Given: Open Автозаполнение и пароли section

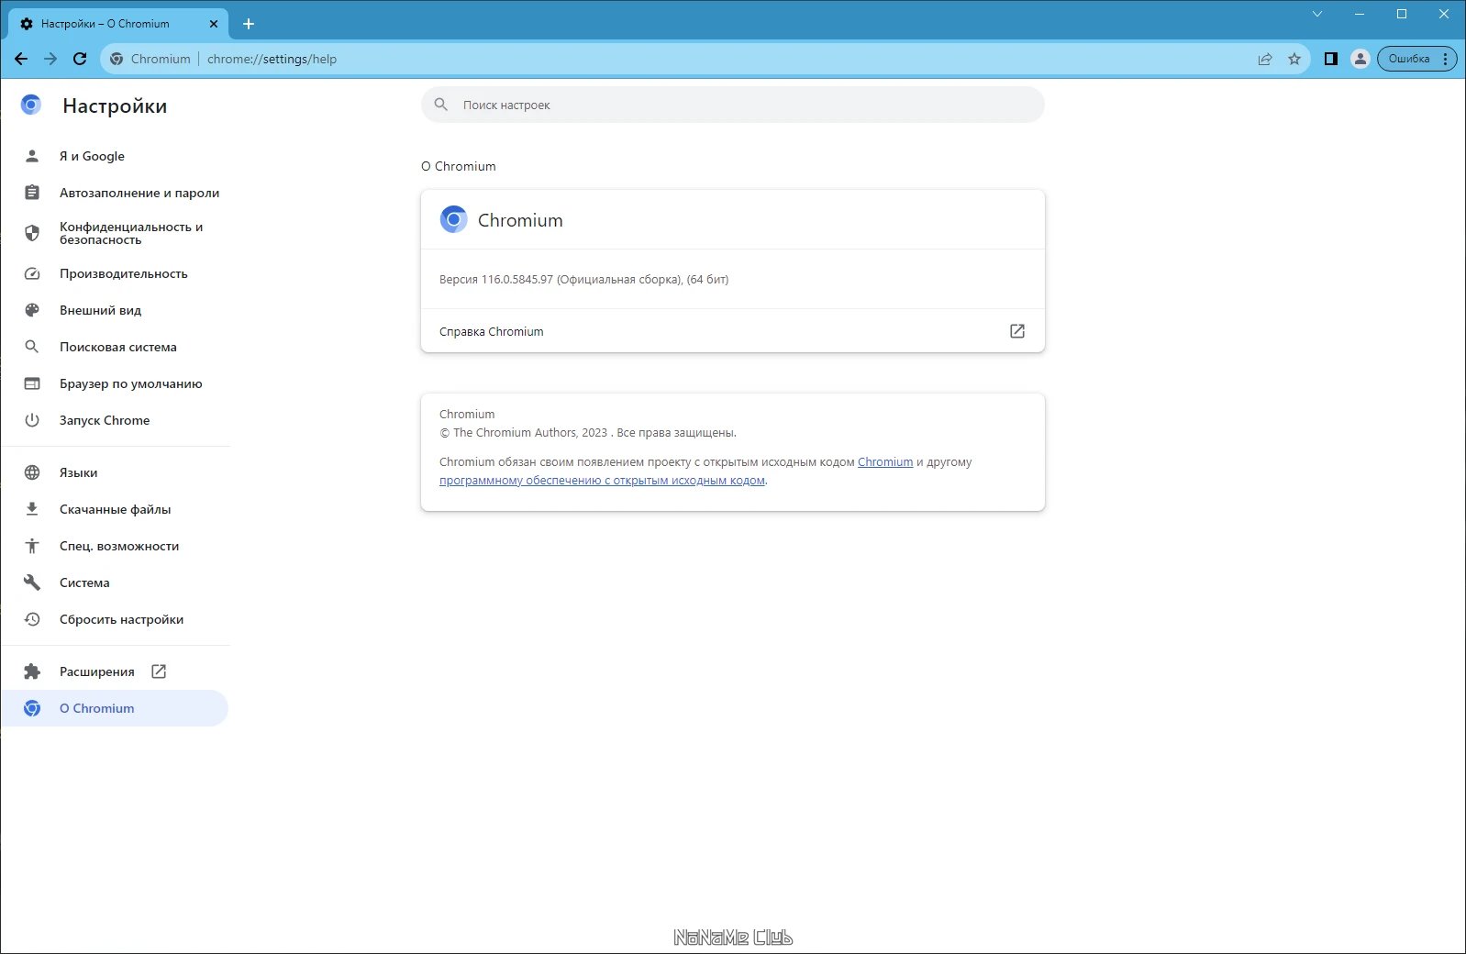Looking at the screenshot, I should (x=116, y=193).
